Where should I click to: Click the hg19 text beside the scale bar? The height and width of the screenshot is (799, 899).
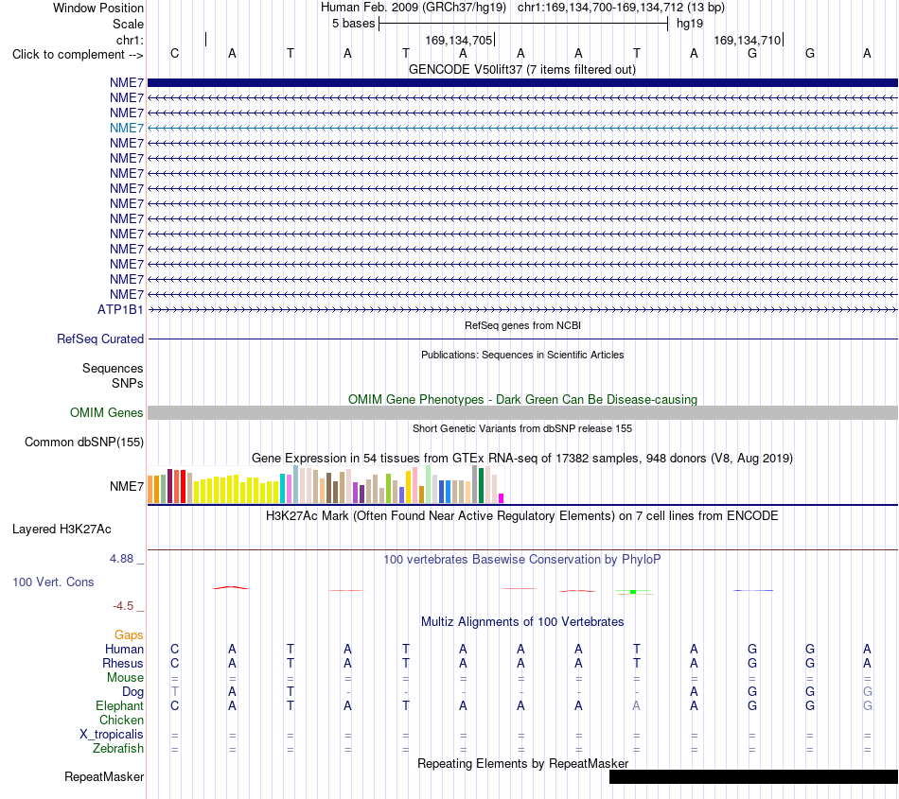point(690,24)
